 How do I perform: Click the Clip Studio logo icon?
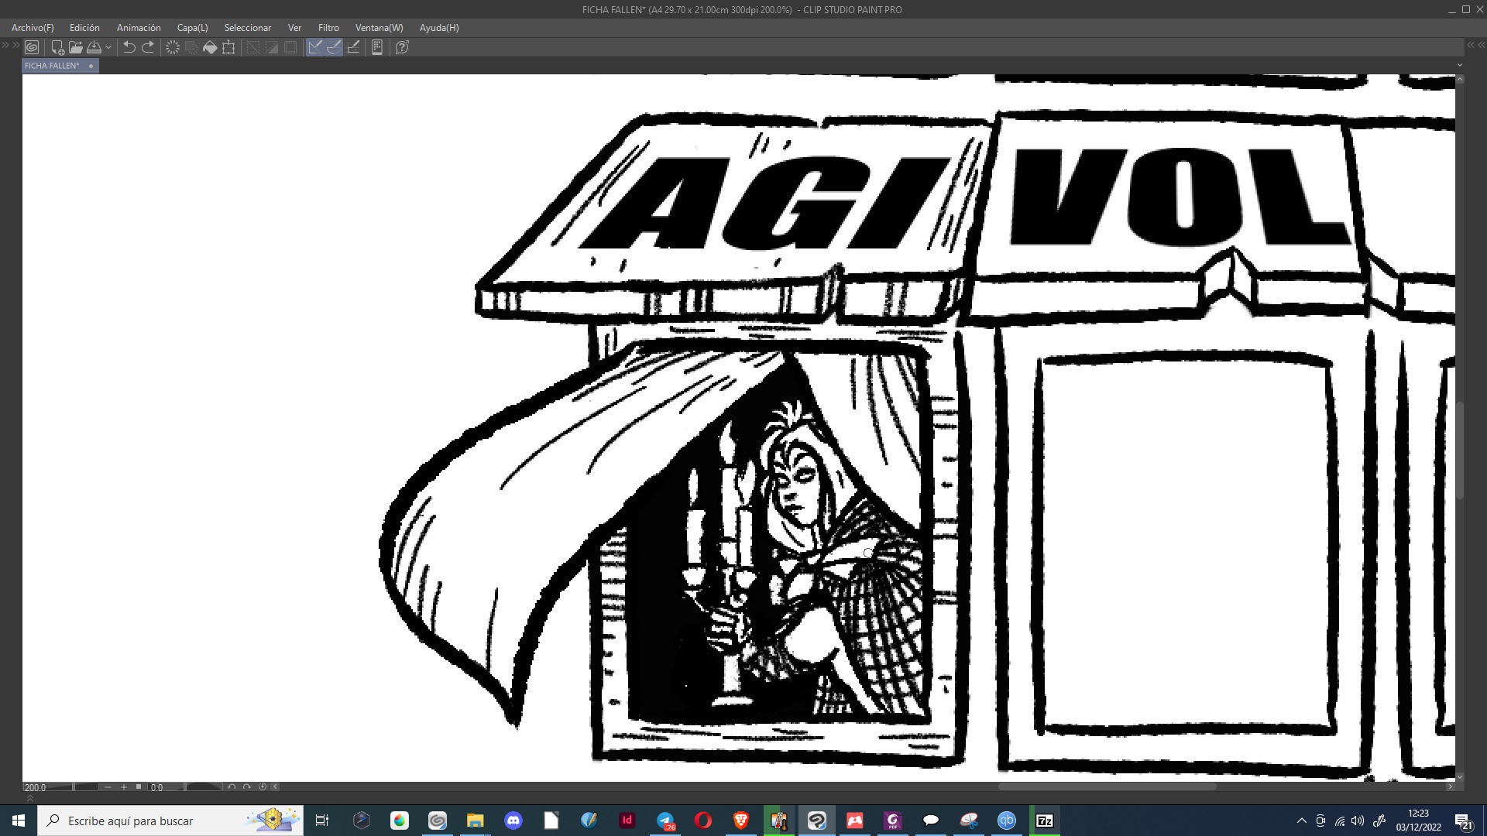pos(32,47)
